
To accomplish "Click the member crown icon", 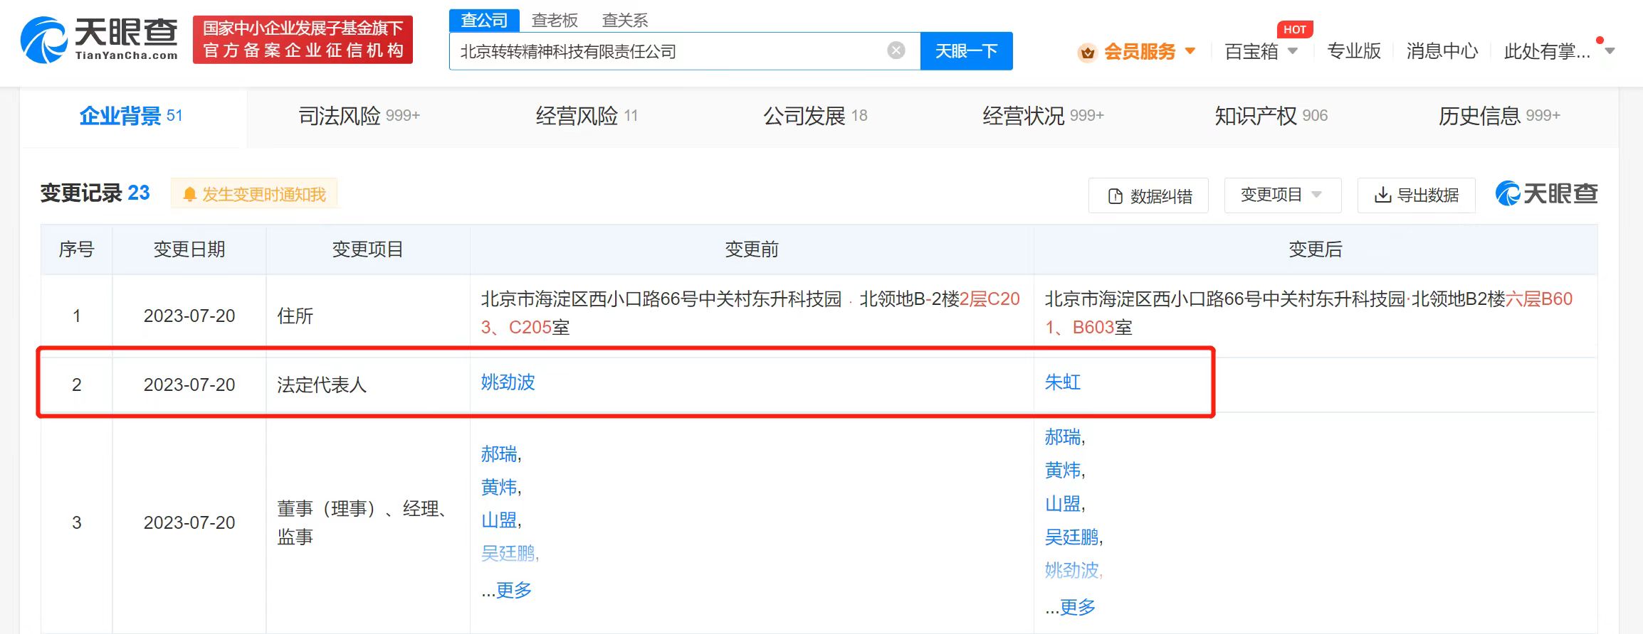I will pos(1087,53).
